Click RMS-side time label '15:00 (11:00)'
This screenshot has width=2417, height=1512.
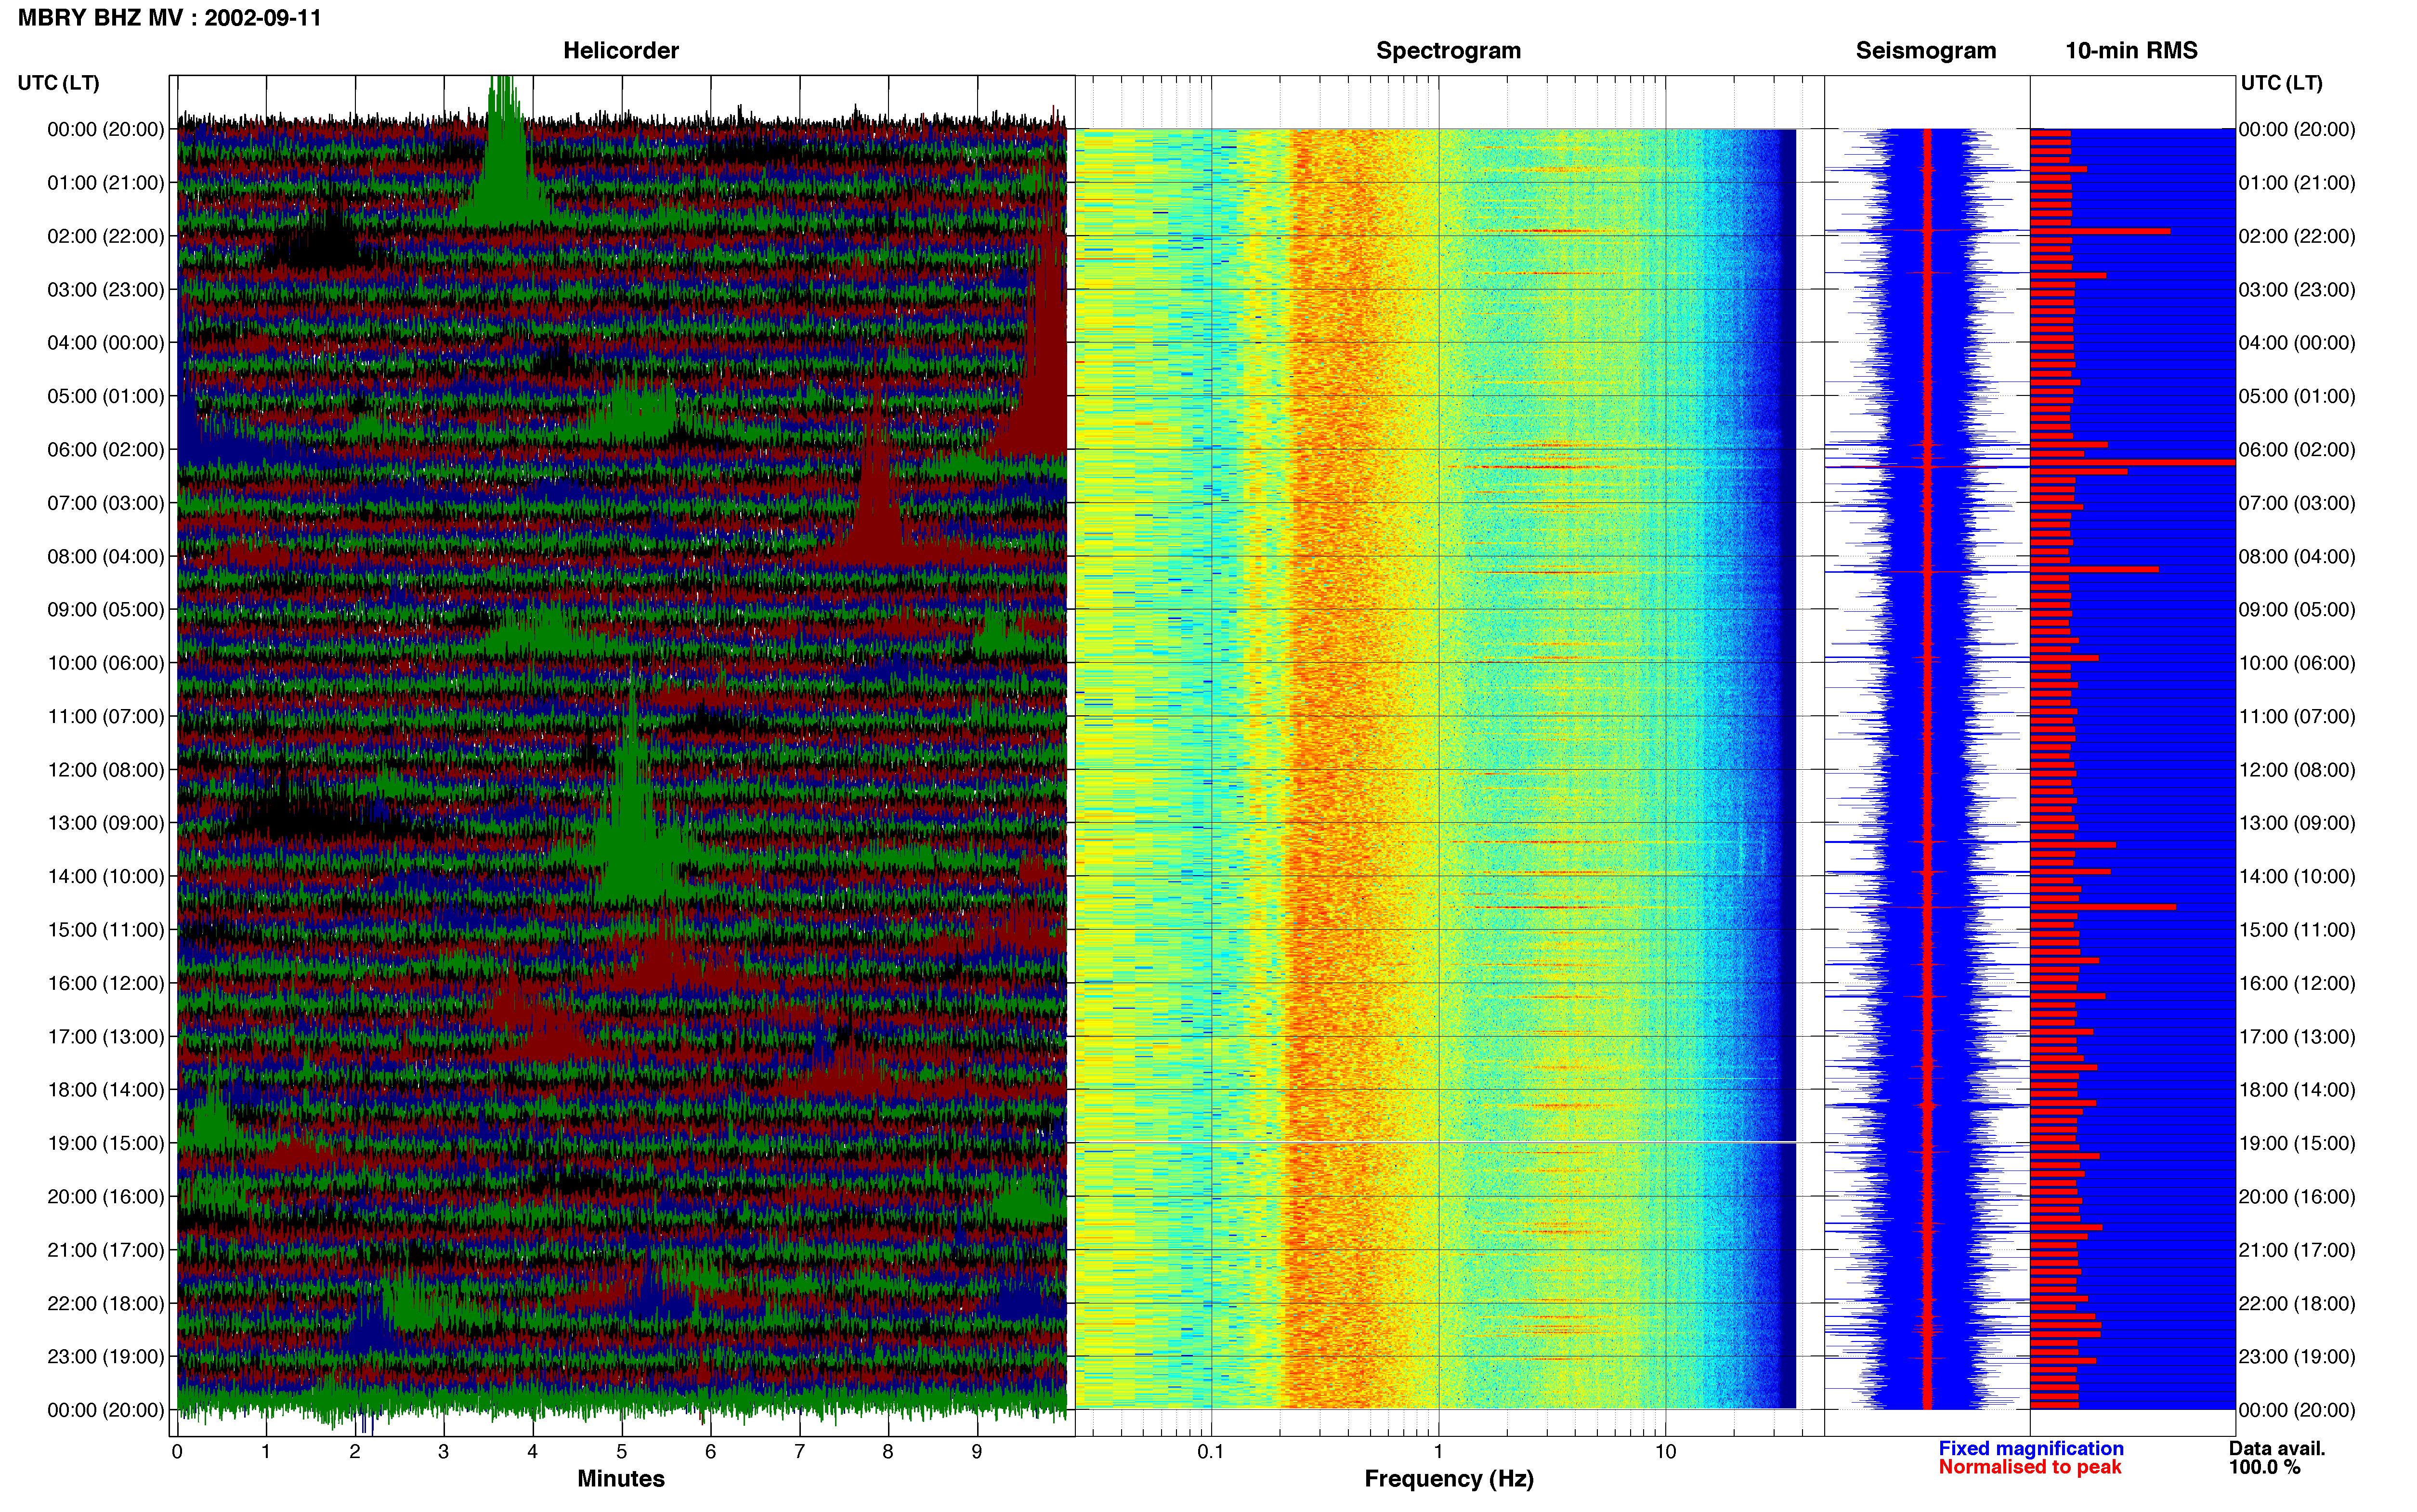2297,930
